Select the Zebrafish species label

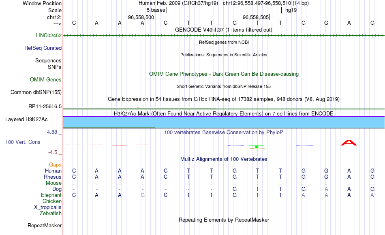tap(51, 213)
